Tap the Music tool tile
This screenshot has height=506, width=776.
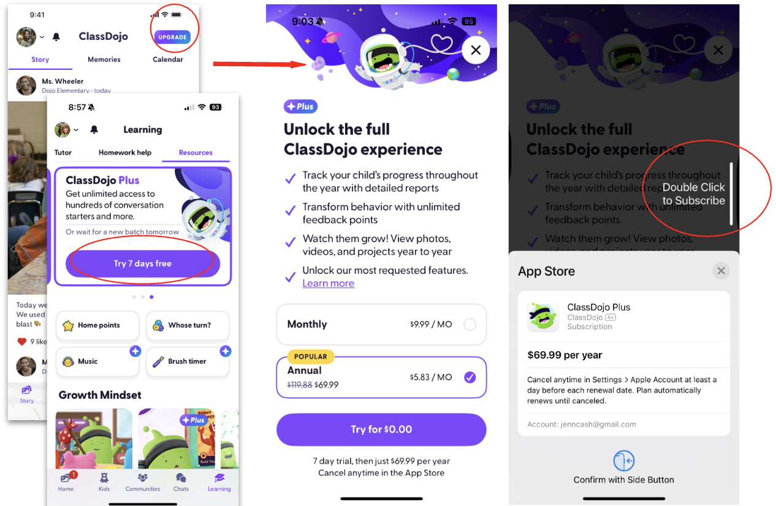[98, 361]
